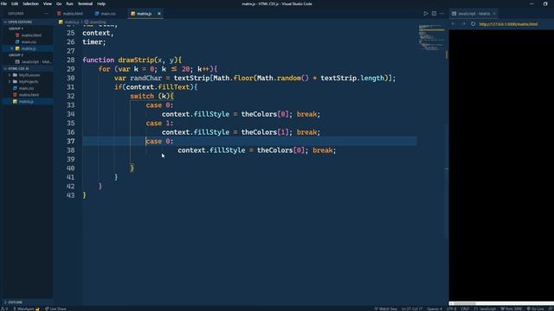Reload the preview browser page
The image size is (554, 311).
pyautogui.click(x=473, y=24)
